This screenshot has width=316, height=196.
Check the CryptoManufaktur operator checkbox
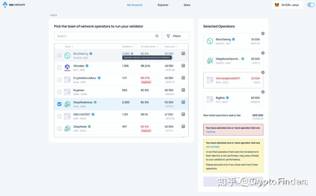pos(59,80)
